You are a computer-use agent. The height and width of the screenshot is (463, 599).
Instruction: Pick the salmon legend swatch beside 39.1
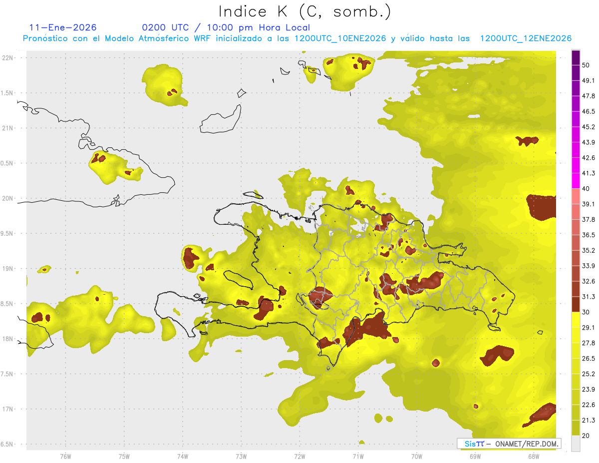(x=576, y=196)
